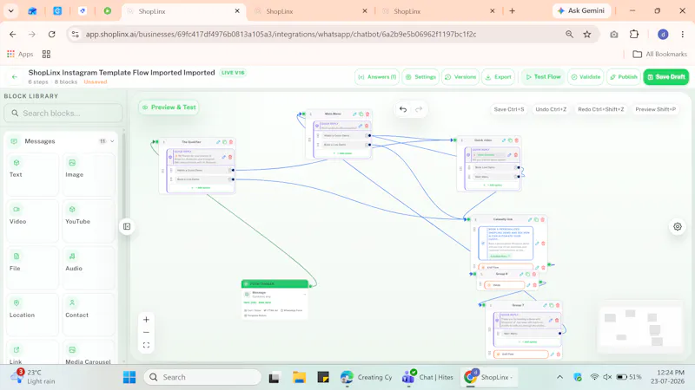695x390 pixels.
Task: Open canvas settings gear
Action: pos(678,226)
